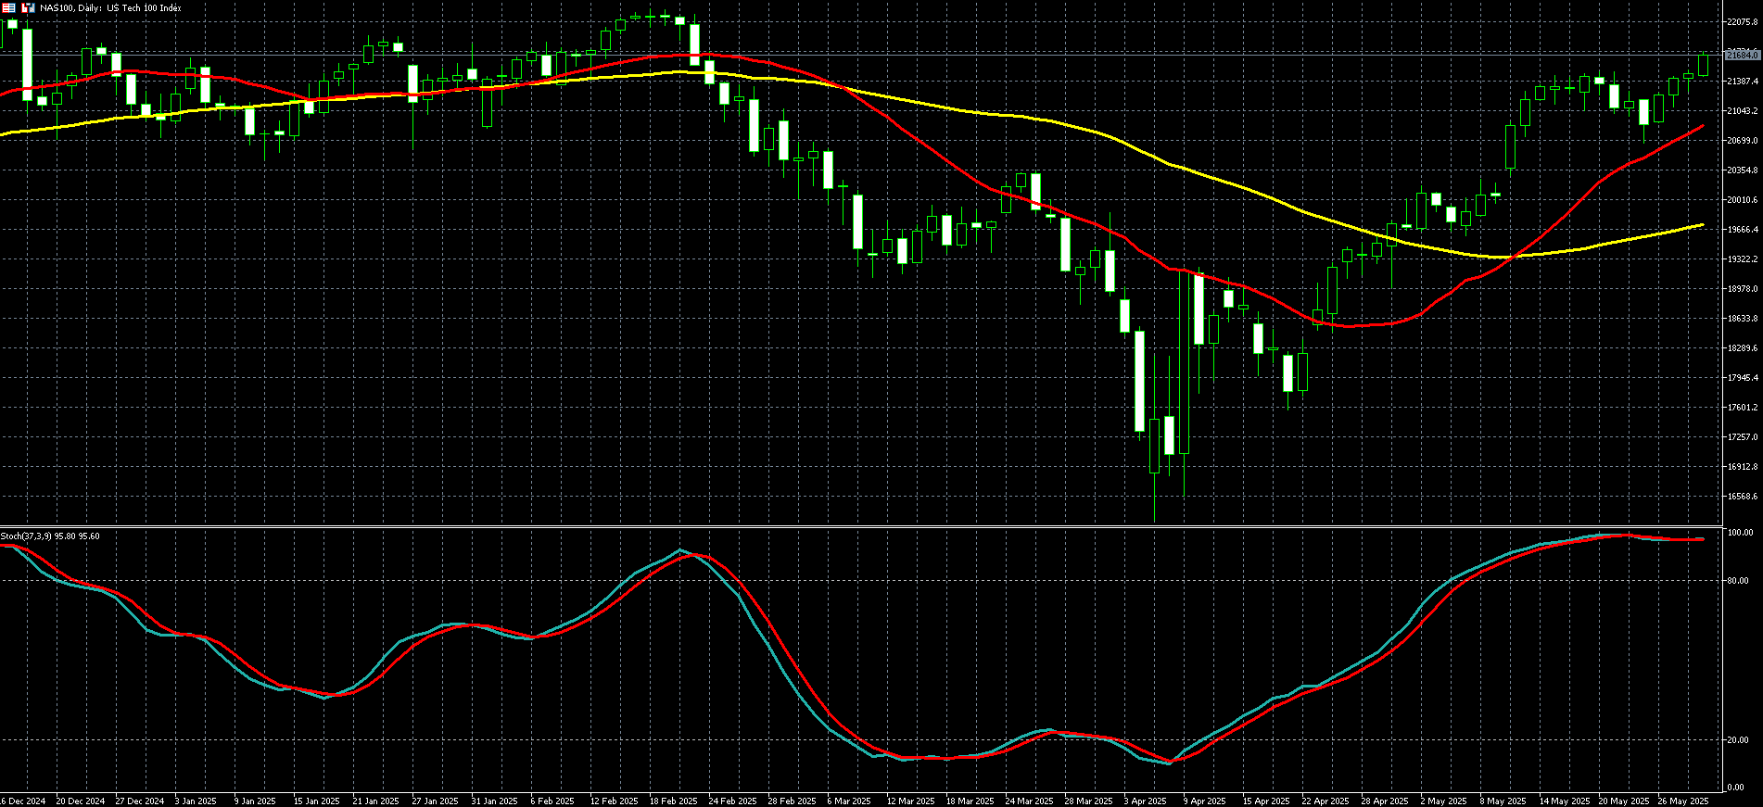Click the '18 Mar 2025' date label
The height and width of the screenshot is (807, 1763).
(970, 801)
